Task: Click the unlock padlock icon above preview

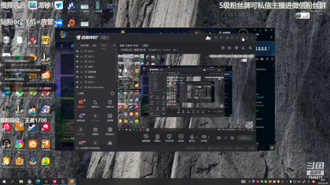Action: click(229, 48)
